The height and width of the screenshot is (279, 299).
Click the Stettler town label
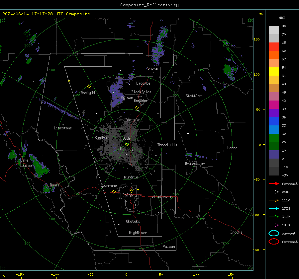click(194, 96)
